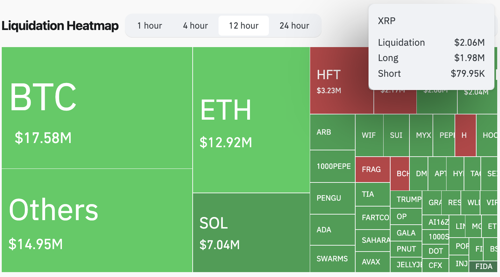The height and width of the screenshot is (277, 500).
Task: Click the BTC $17.58M heatmap tile
Action: point(97,108)
